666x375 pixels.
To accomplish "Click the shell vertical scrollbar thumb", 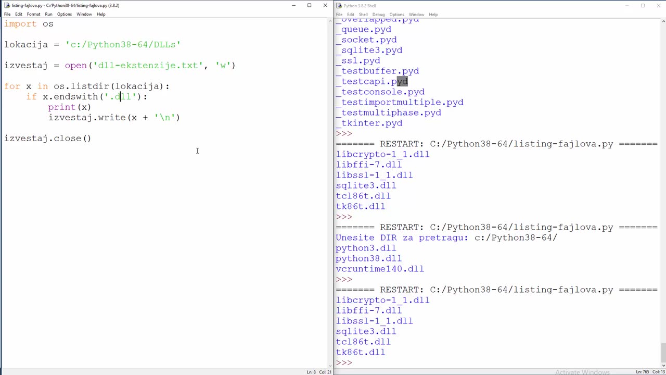I will (663, 352).
